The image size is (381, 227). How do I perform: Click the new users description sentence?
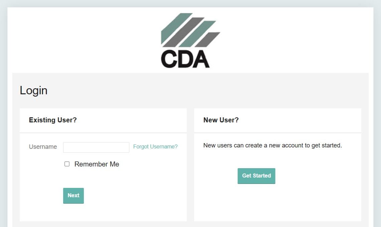[272, 145]
